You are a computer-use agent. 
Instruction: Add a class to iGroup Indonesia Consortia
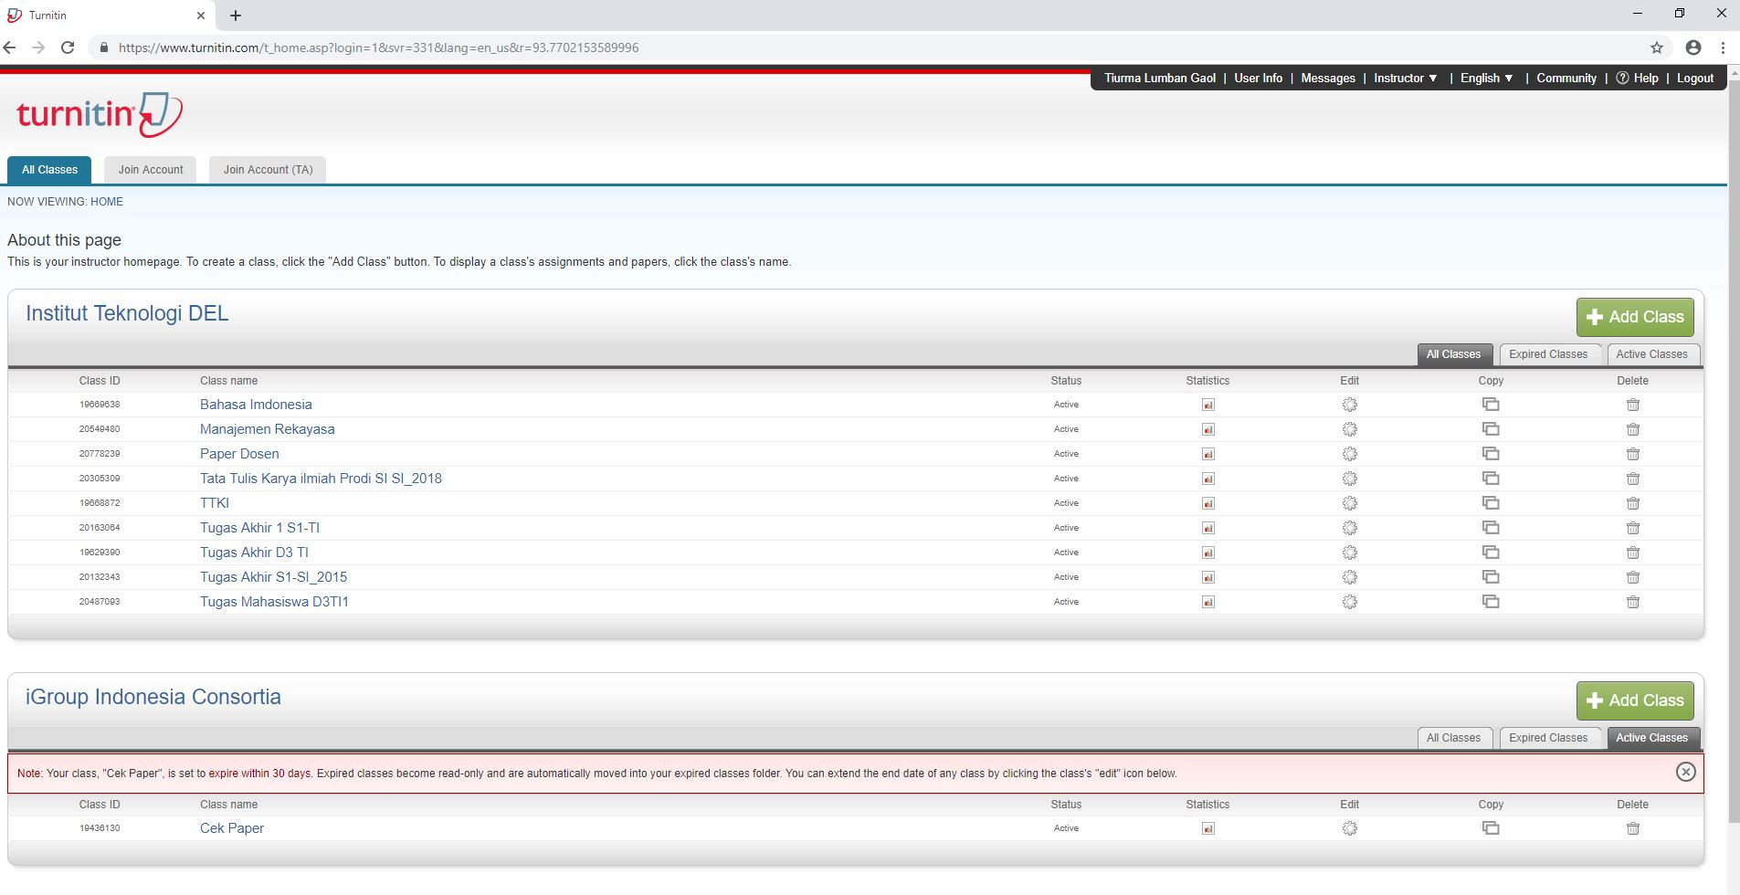[x=1635, y=700]
